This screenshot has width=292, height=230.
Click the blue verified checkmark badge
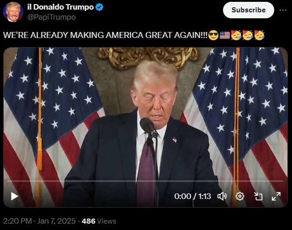(99, 7)
